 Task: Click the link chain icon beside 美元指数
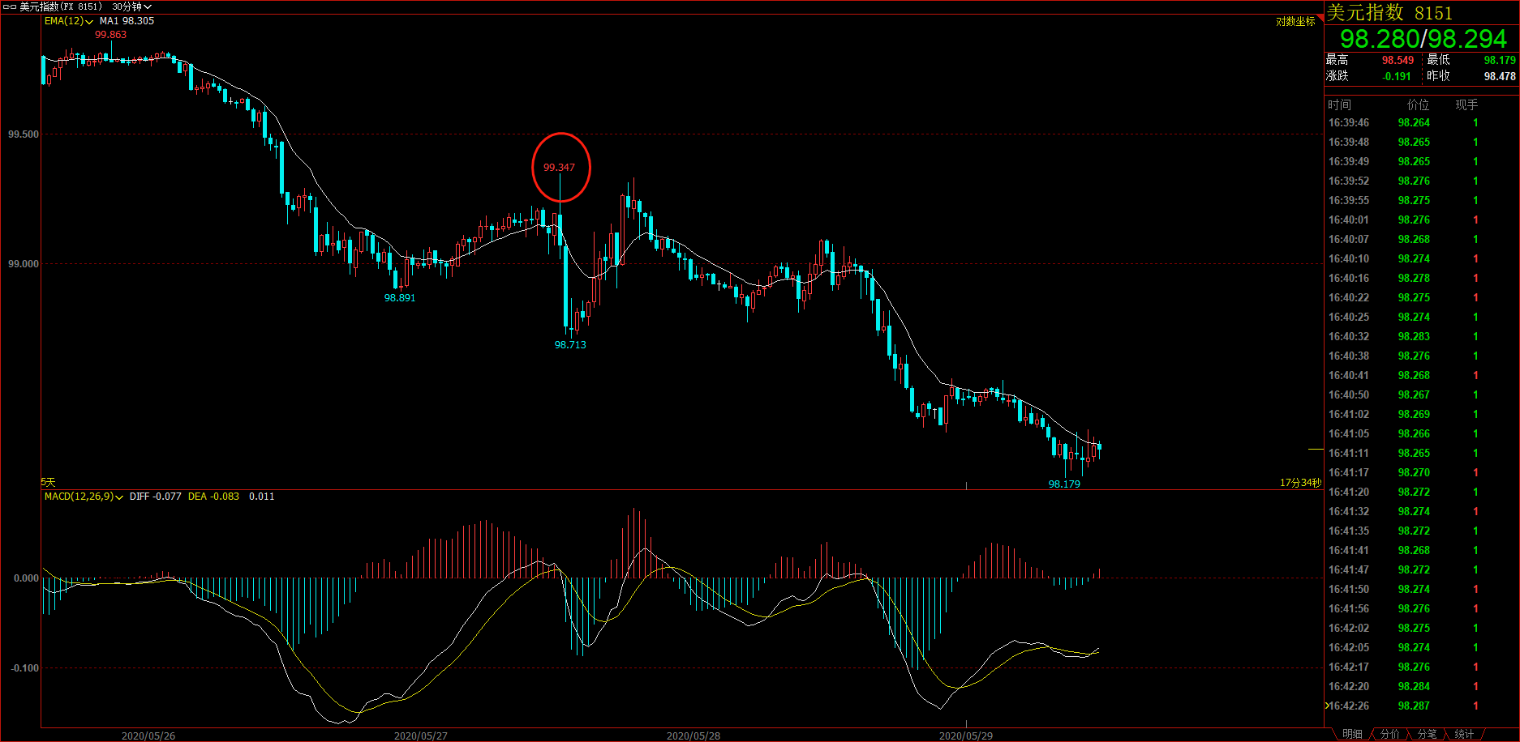[x=10, y=6]
